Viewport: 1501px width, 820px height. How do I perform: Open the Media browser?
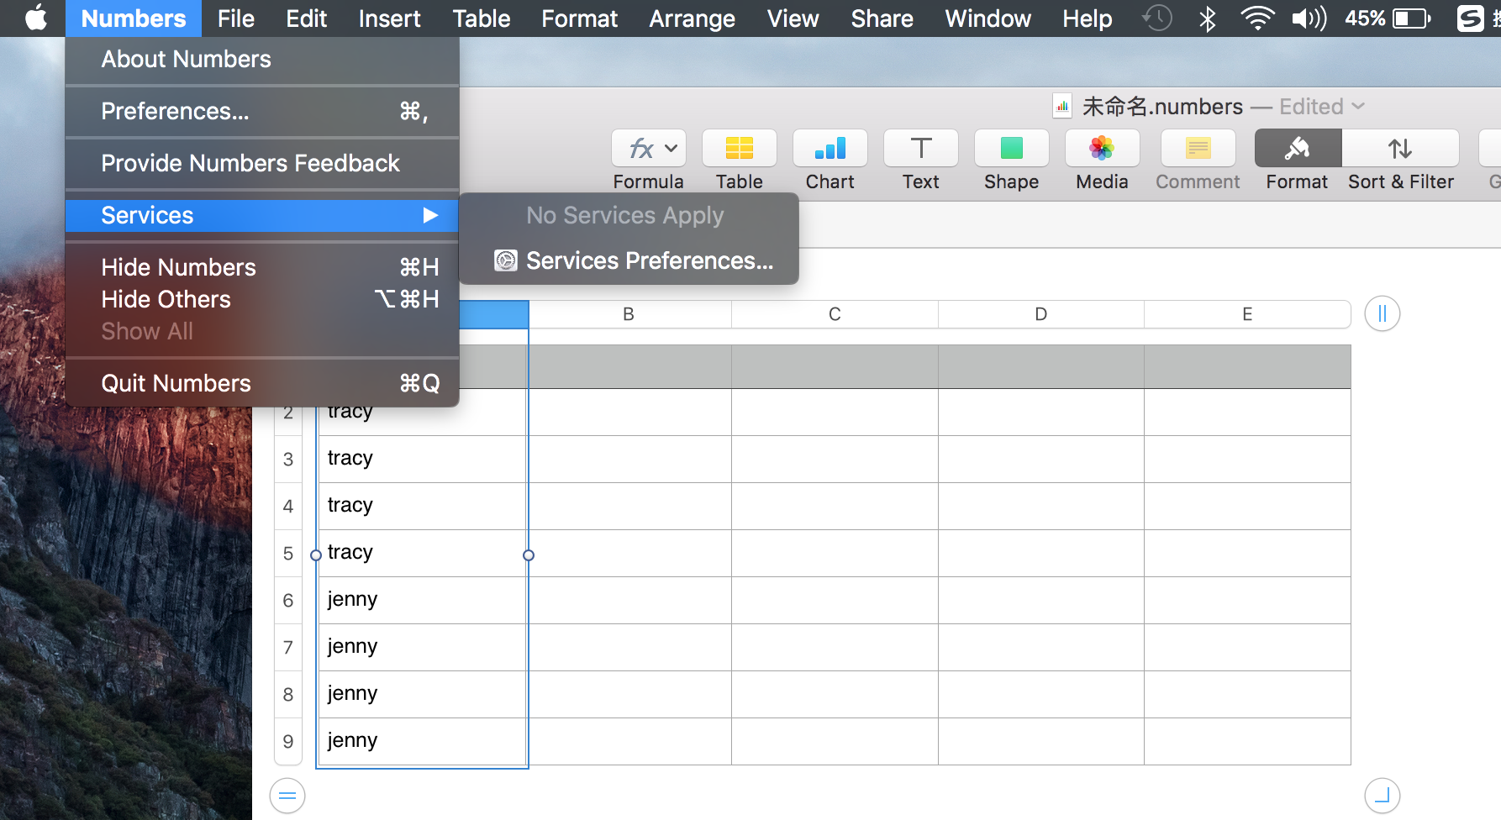point(1103,149)
